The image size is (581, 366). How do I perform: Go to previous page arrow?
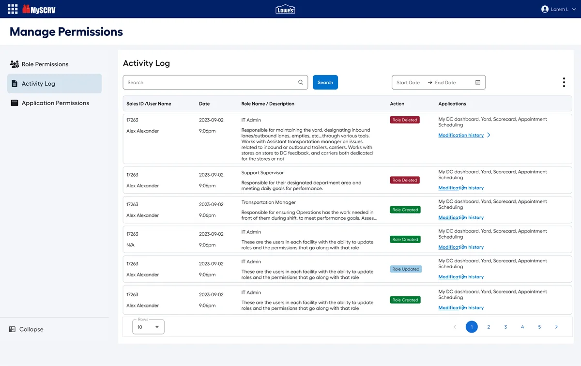455,327
